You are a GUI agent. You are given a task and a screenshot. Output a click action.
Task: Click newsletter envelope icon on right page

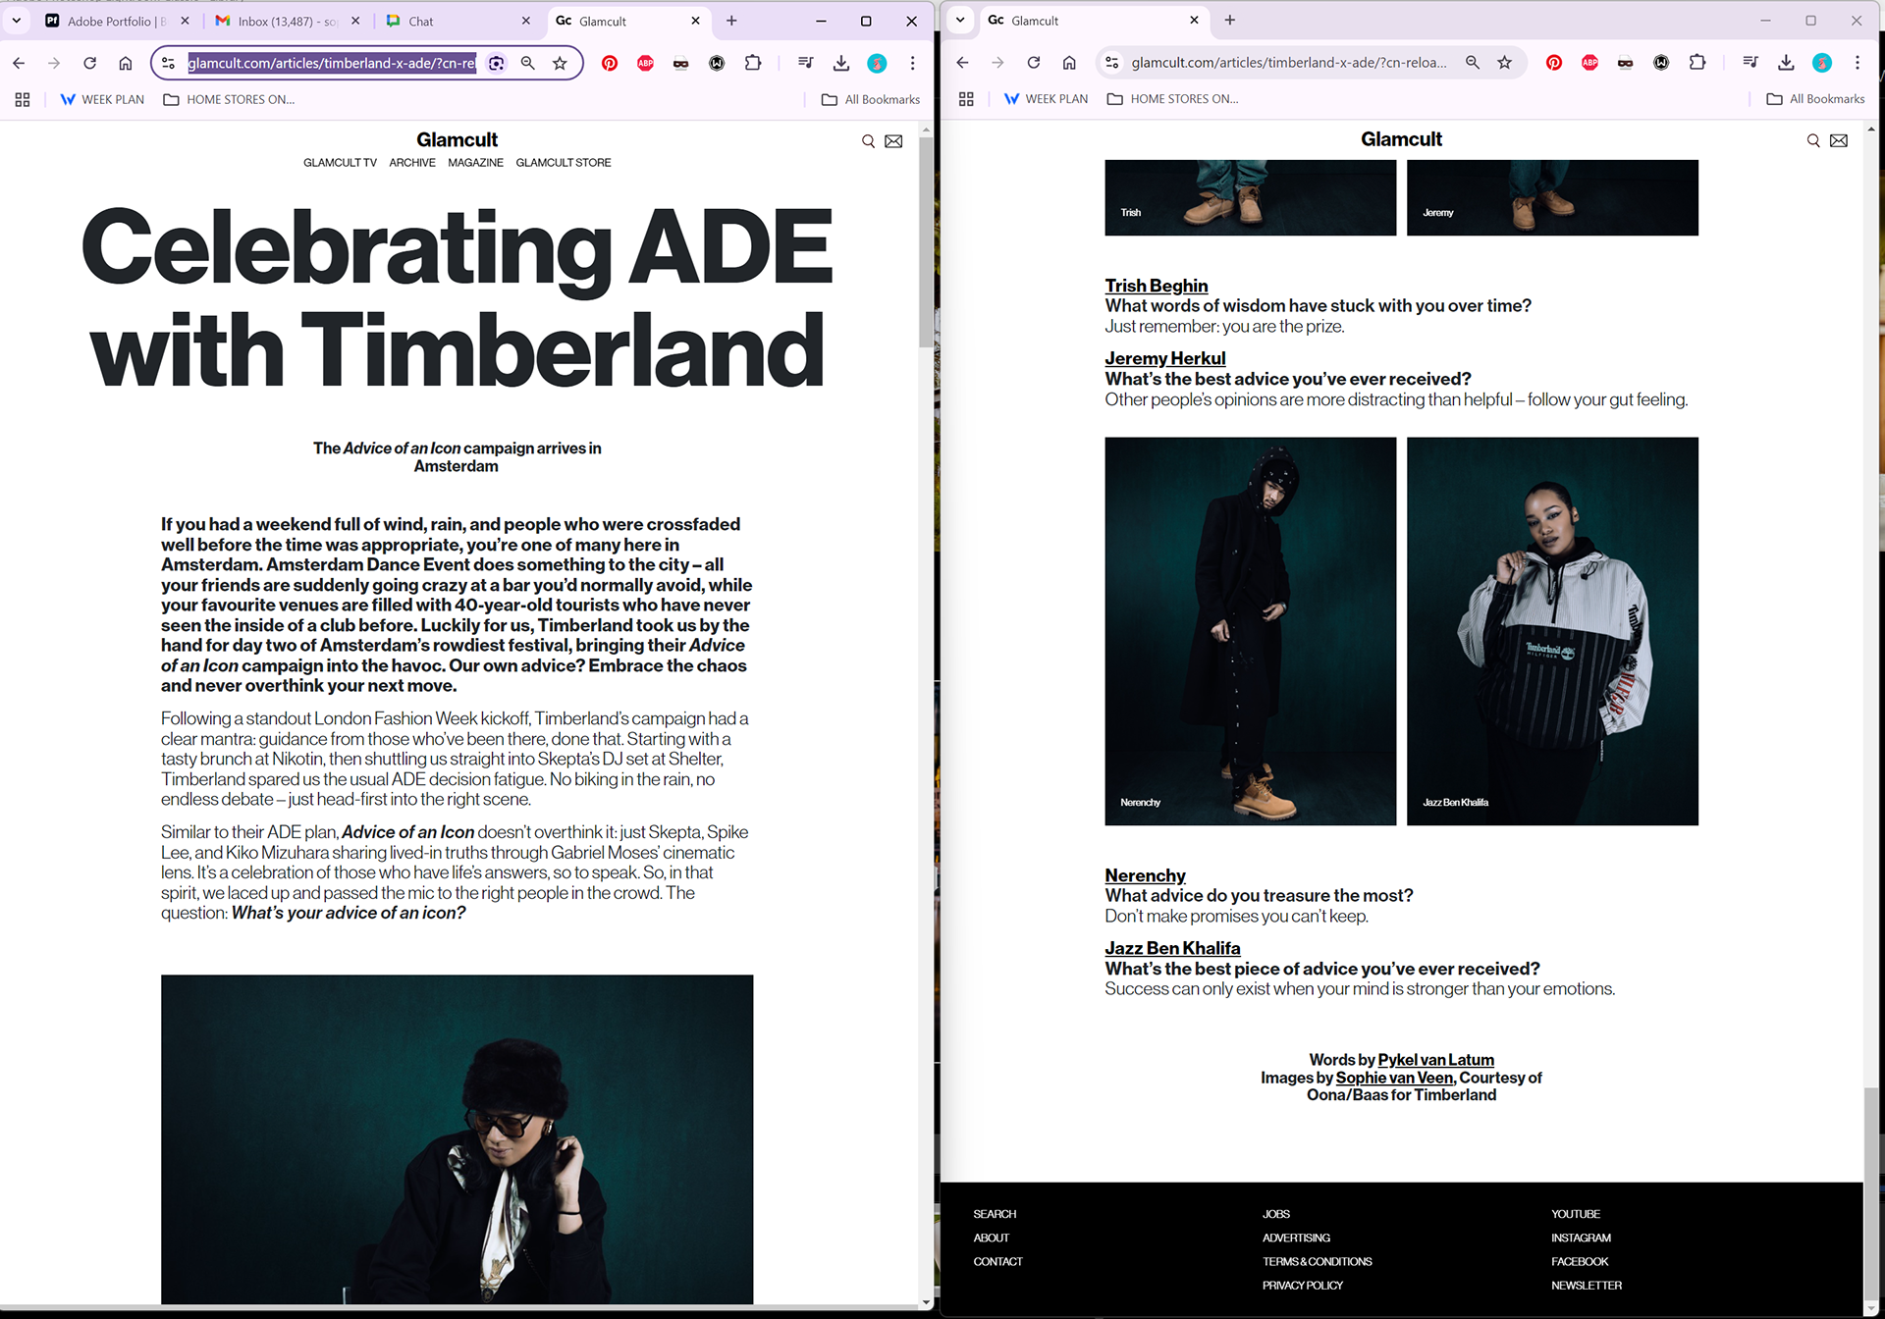(x=1839, y=140)
